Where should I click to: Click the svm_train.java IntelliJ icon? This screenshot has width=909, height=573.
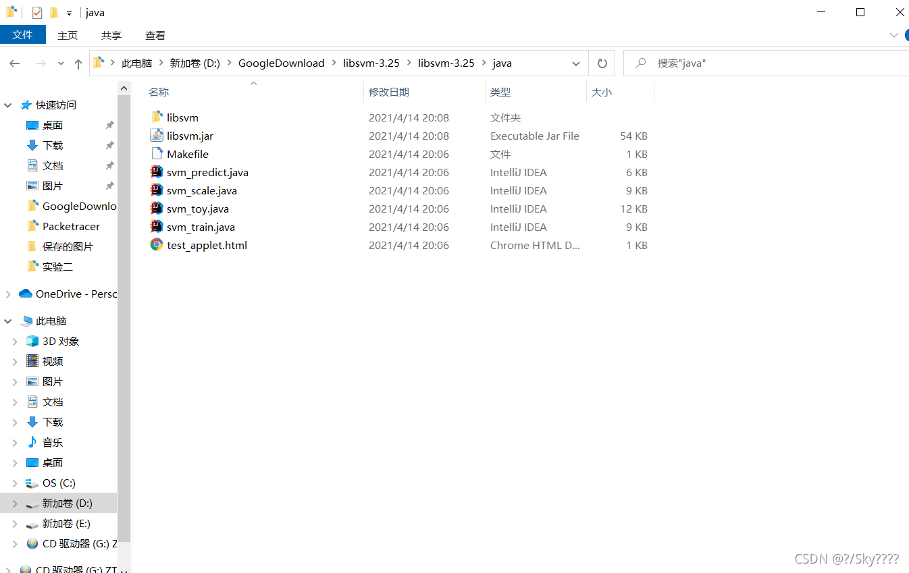click(x=157, y=227)
